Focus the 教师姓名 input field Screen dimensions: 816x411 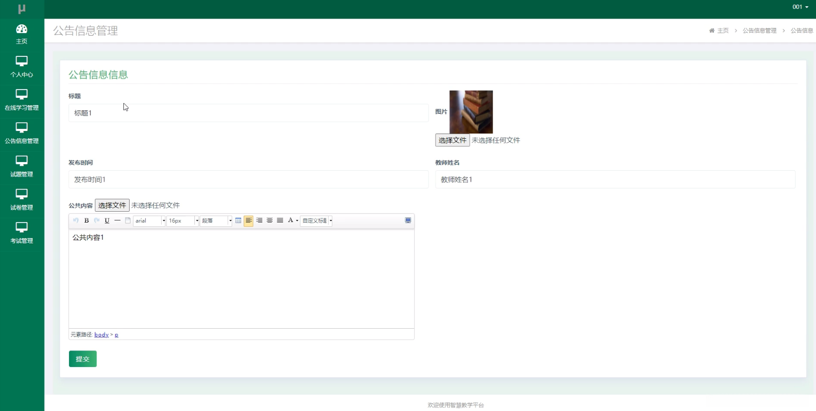[615, 180]
